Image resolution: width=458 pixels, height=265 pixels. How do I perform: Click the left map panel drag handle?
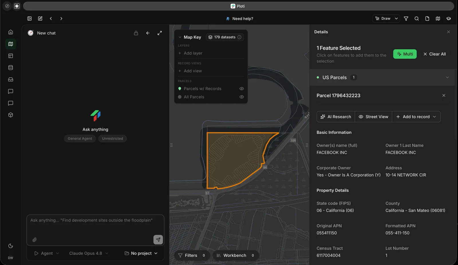(171, 145)
